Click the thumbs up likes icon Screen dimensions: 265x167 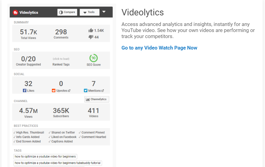[91, 31]
